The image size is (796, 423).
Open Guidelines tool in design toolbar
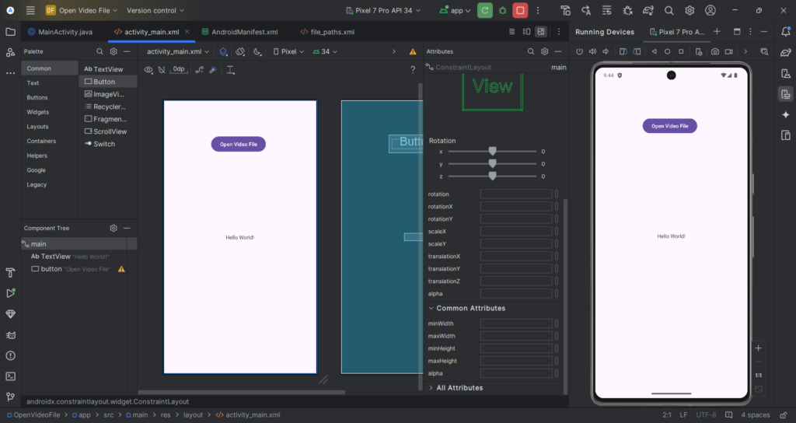(x=230, y=69)
